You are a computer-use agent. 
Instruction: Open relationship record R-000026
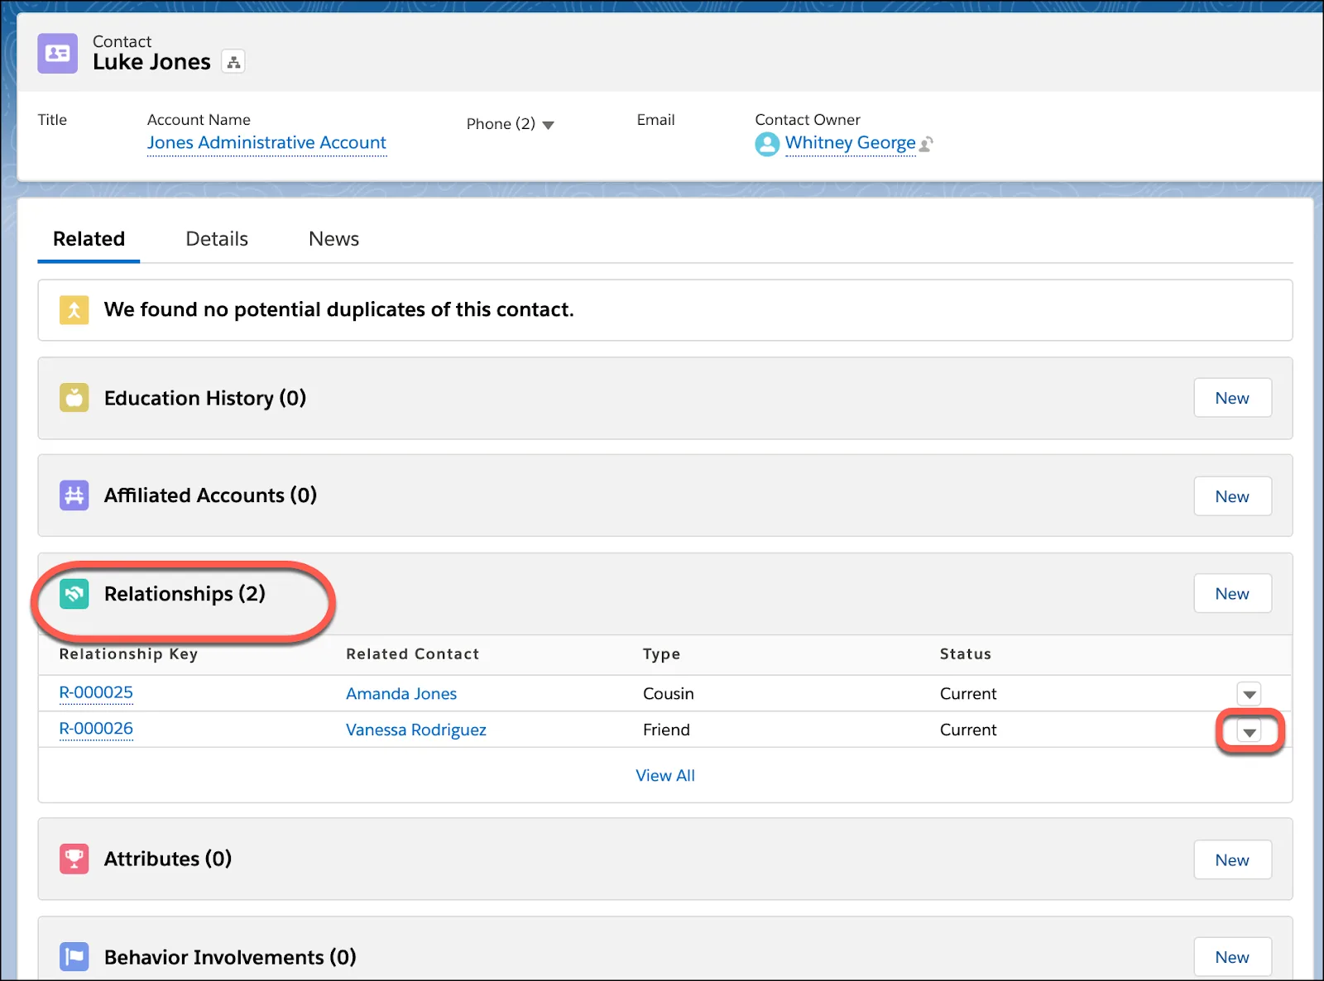click(x=96, y=730)
